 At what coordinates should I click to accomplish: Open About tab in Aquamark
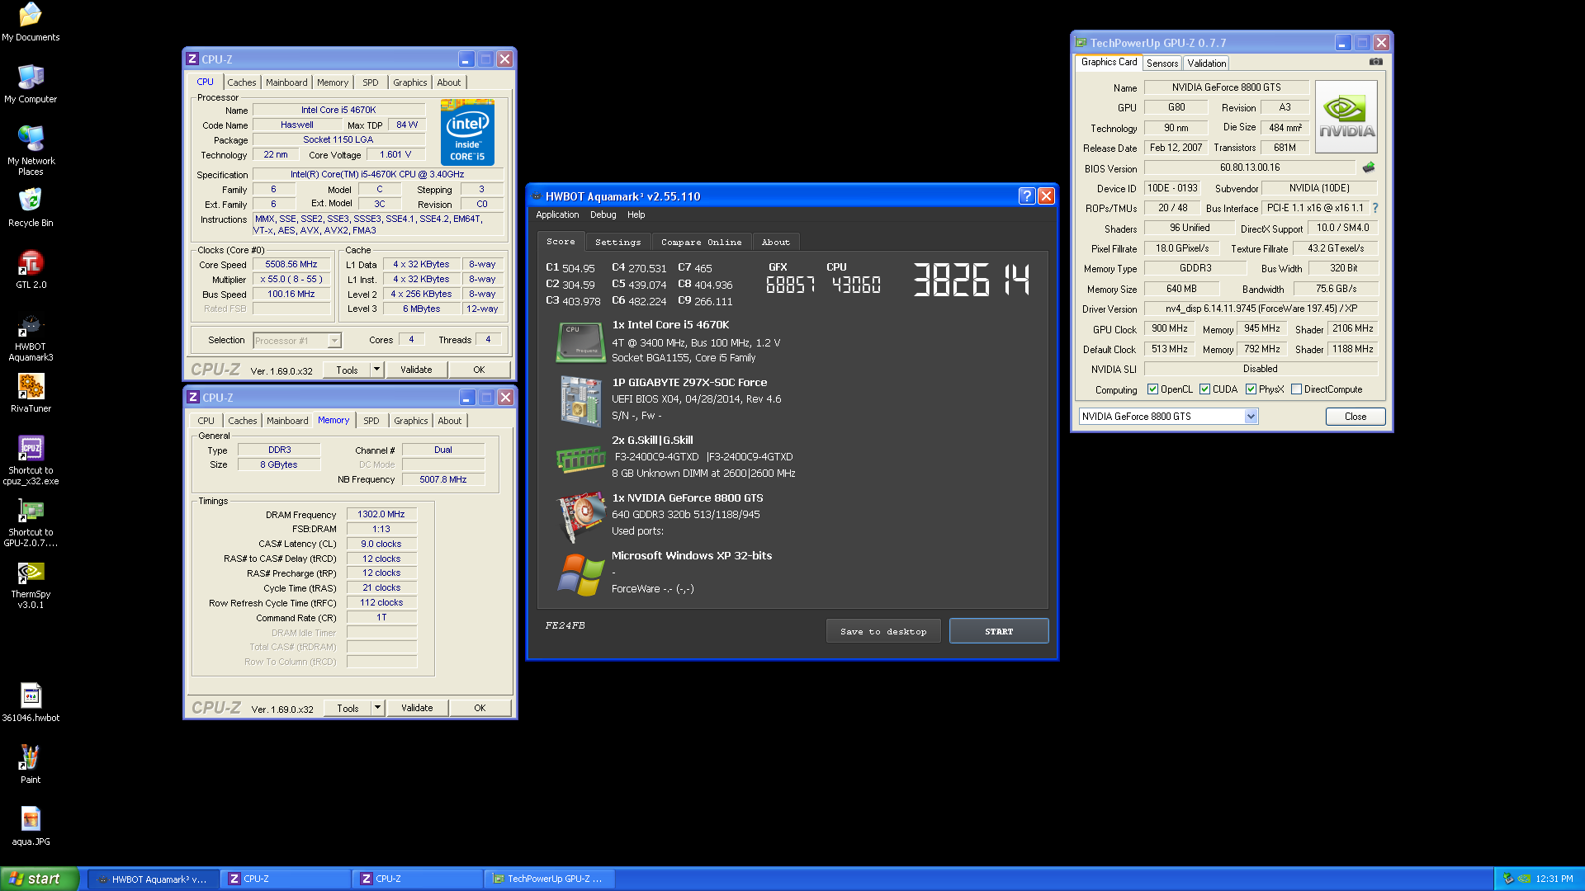click(776, 242)
